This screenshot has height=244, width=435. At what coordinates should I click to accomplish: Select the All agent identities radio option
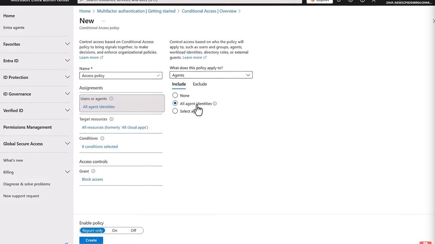pos(175,103)
